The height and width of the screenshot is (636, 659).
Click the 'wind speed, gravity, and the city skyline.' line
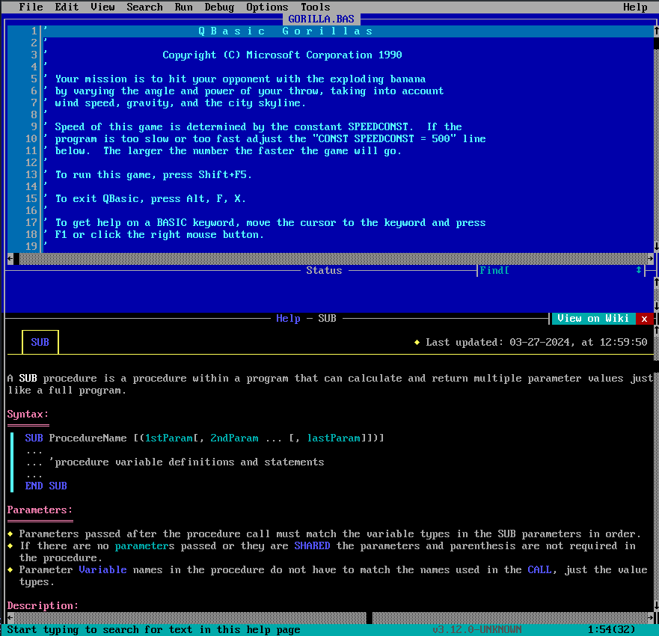180,103
